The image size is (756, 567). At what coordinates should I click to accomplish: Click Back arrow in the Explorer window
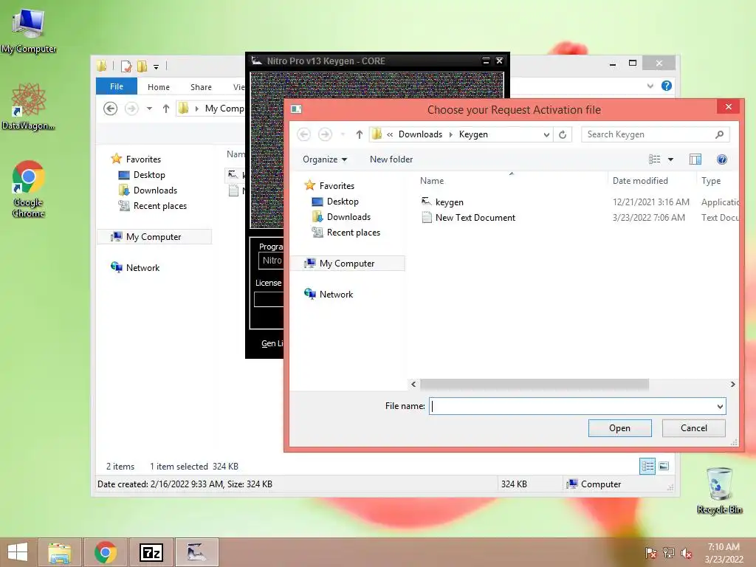111,109
